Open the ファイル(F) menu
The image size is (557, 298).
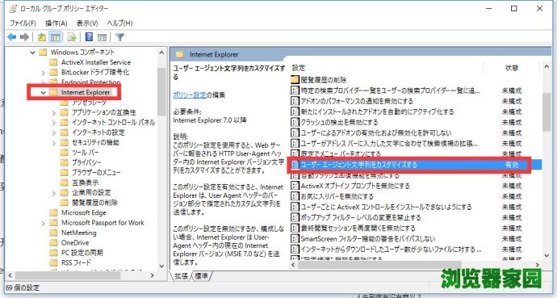pyautogui.click(x=23, y=23)
